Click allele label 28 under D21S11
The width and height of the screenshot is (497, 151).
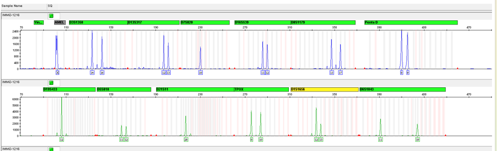186,140
